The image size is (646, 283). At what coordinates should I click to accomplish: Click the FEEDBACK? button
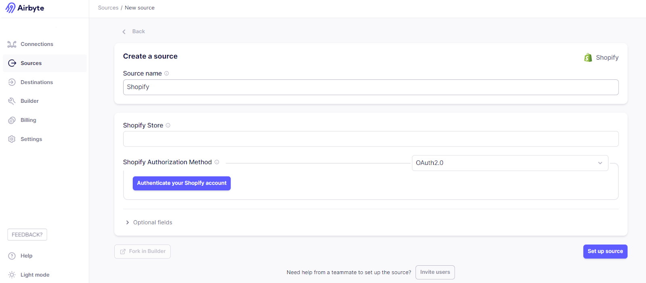pos(27,235)
